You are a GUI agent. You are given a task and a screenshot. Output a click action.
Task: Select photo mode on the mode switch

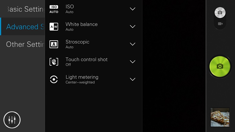pos(220,13)
